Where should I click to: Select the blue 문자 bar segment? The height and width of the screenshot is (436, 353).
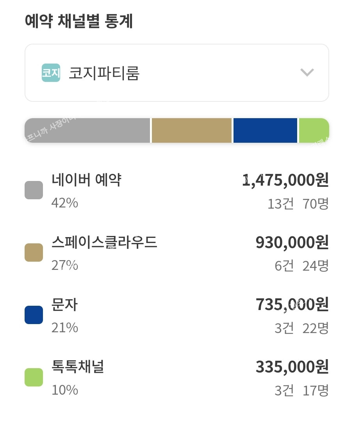point(265,131)
